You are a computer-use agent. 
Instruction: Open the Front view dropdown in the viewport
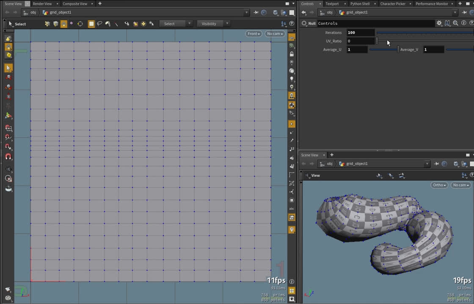click(x=253, y=33)
